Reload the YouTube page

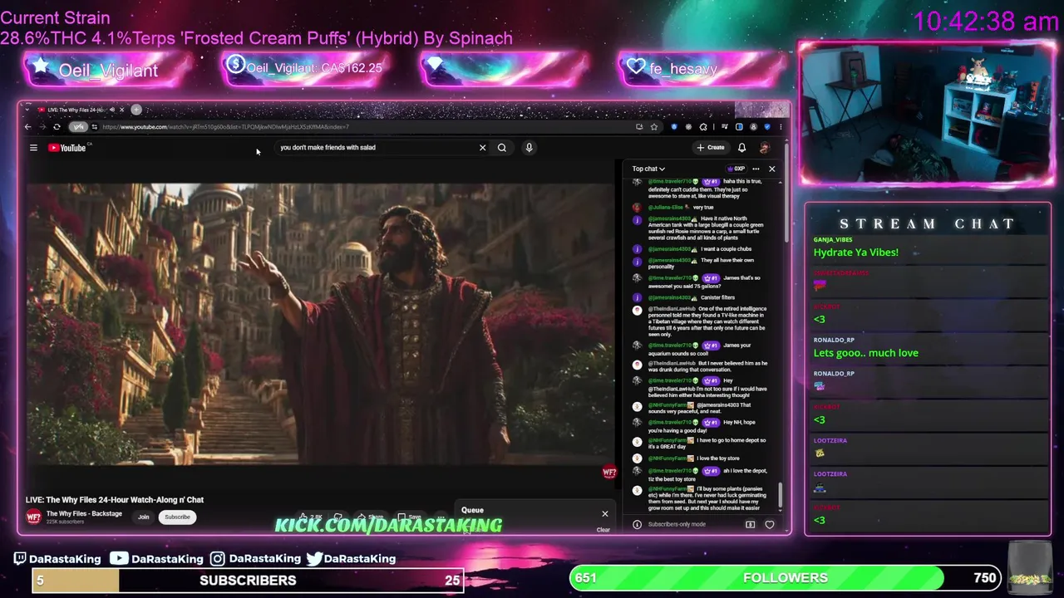(57, 127)
